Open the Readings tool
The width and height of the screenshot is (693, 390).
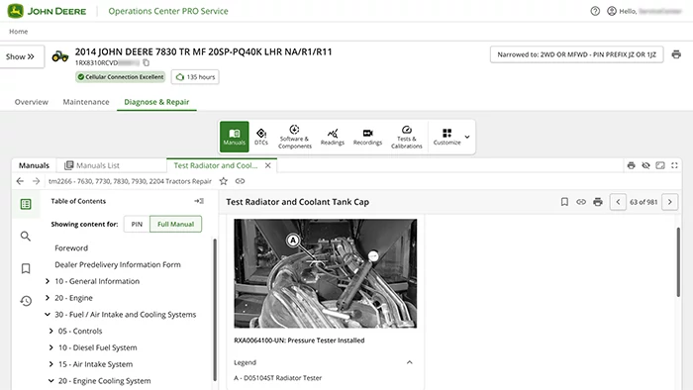pos(333,137)
